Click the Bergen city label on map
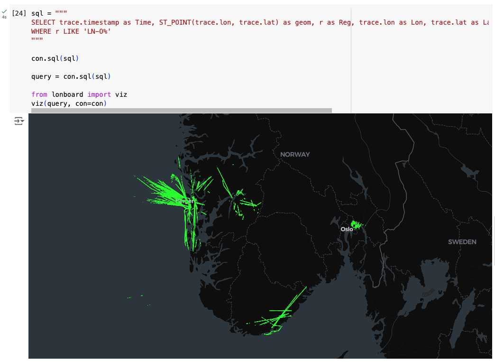The height and width of the screenshot is (362, 495). click(x=184, y=201)
